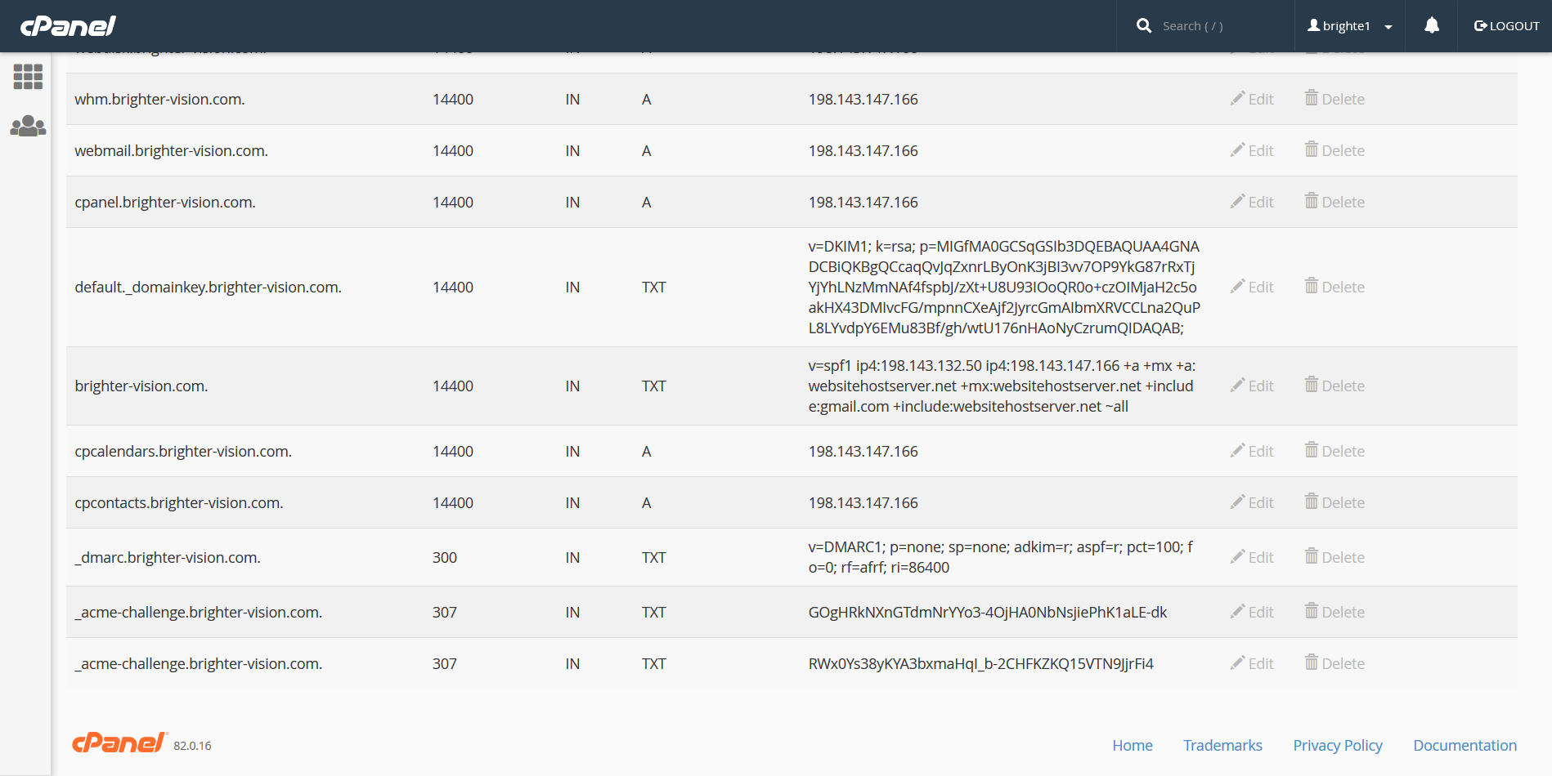The image size is (1552, 776).
Task: Open user management via the sidebar users icon
Action: coord(28,126)
